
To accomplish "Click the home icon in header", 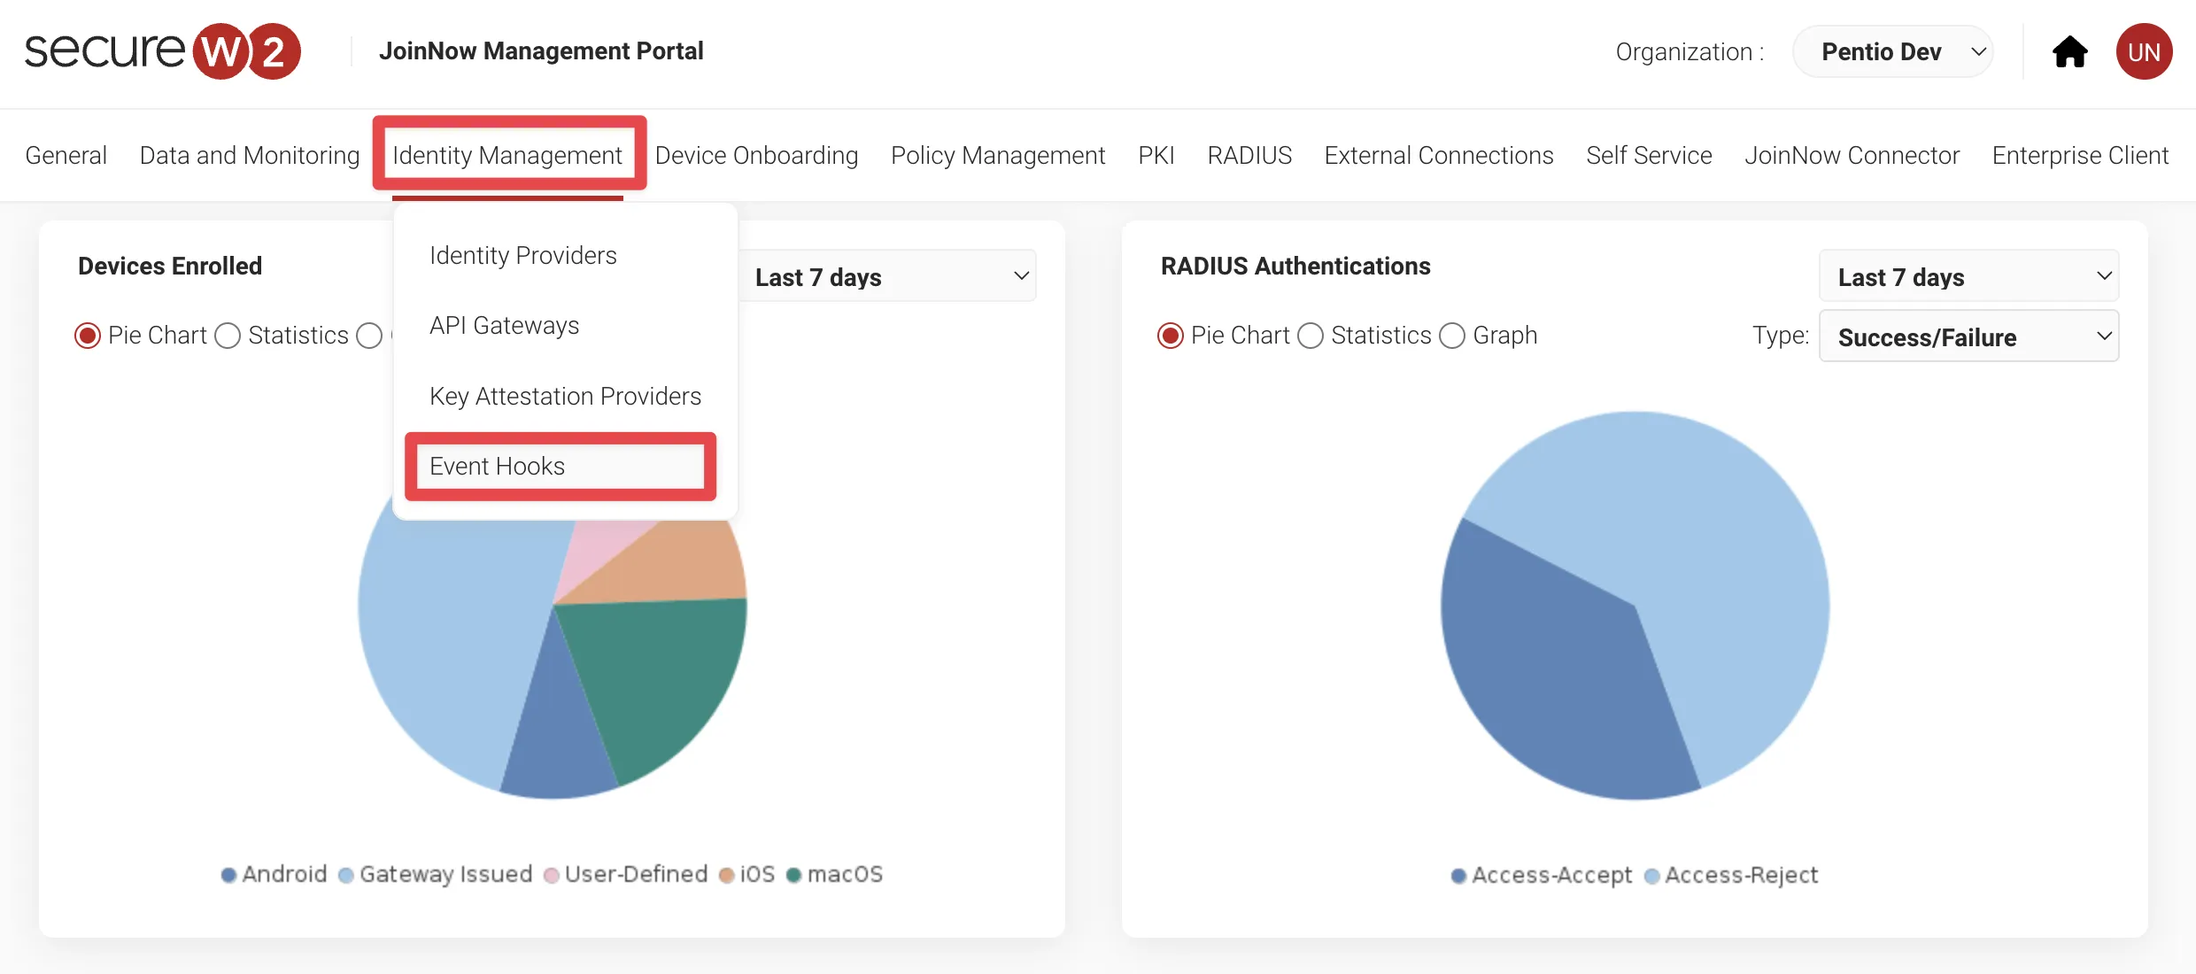I will coord(2069,52).
